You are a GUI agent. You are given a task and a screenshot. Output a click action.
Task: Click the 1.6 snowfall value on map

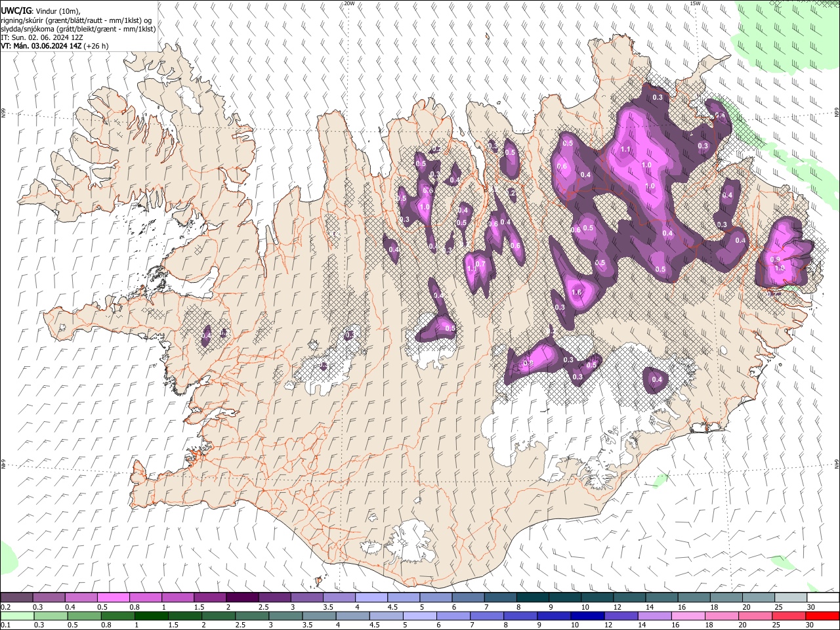pos(577,292)
